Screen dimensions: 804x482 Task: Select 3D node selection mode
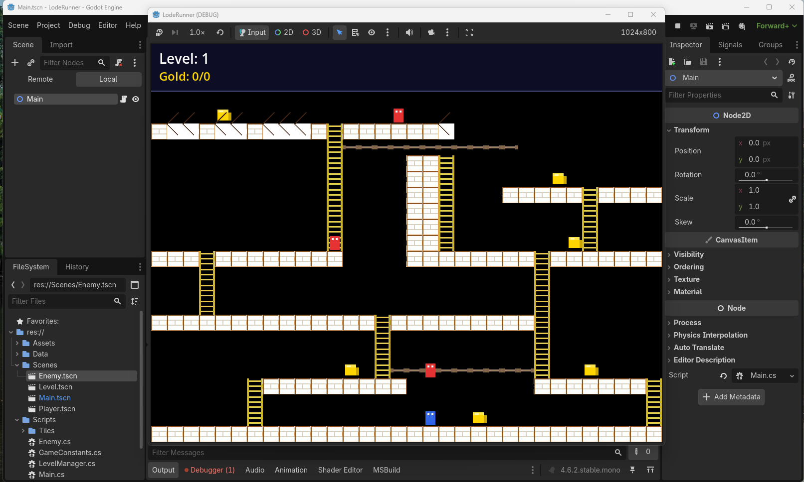[312, 32]
